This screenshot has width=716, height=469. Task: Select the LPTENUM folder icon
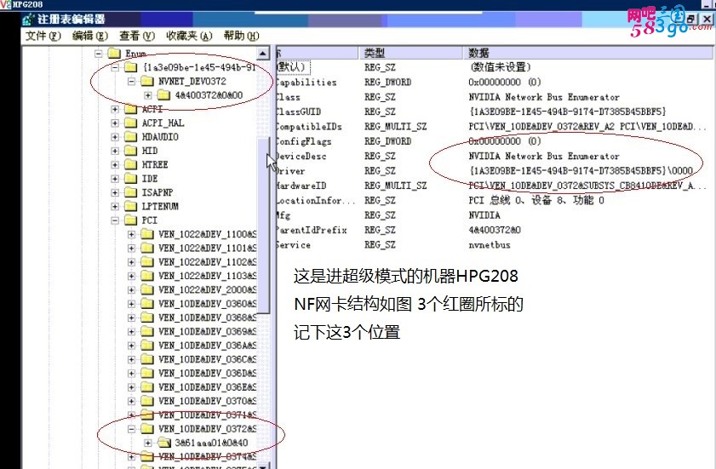(130, 207)
